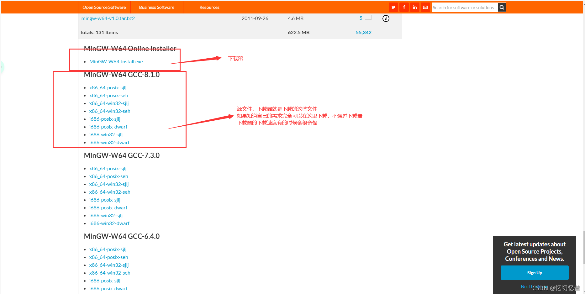
Task: Click the MinGW-W64 GCC-6.4.0 heading
Action: tap(122, 236)
